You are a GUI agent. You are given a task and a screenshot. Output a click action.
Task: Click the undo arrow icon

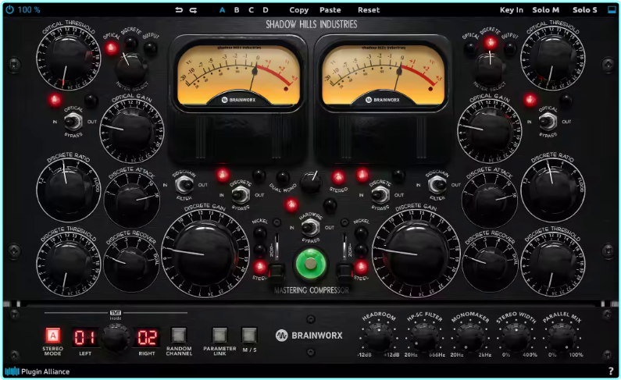click(179, 10)
